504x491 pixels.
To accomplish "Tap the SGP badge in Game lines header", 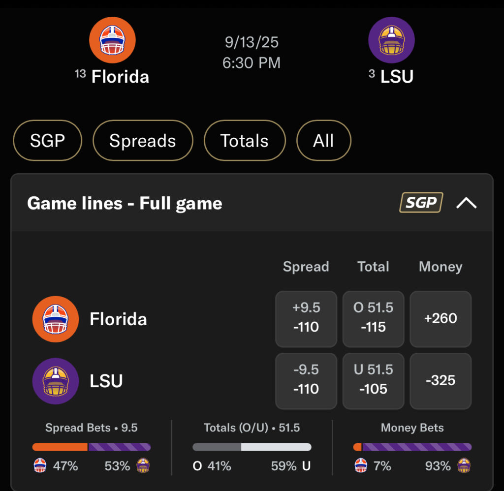I will point(421,203).
